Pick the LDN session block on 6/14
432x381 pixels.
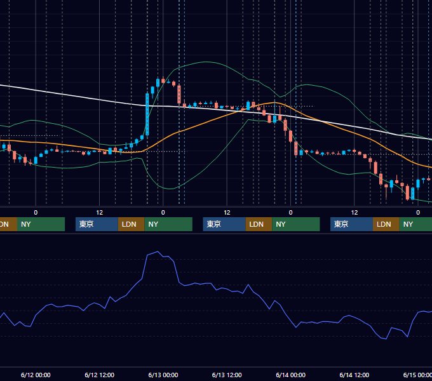[x=386, y=224]
